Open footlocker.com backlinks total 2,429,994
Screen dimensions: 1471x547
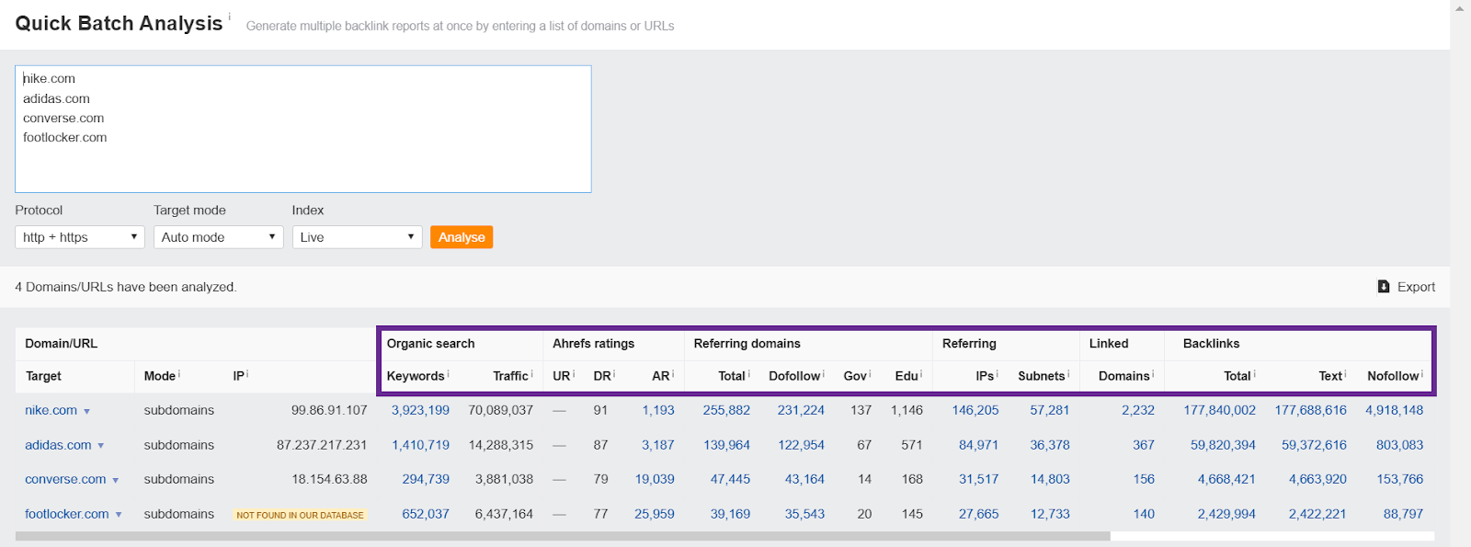tap(1226, 514)
